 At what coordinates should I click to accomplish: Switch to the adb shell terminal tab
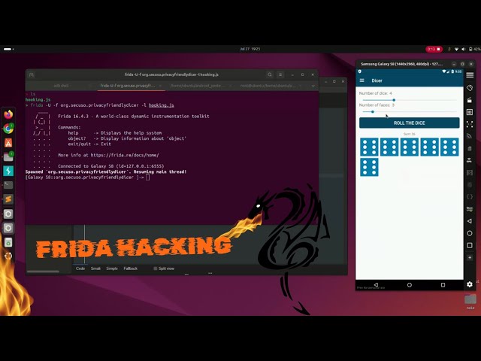pyautogui.click(x=61, y=86)
